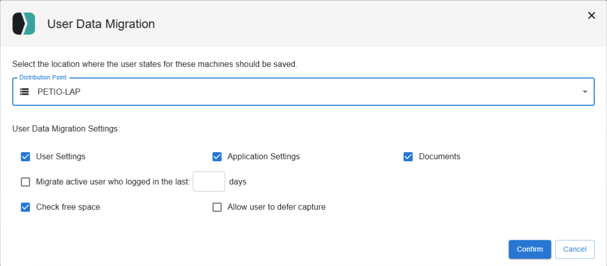The height and width of the screenshot is (266, 607).
Task: Click the User Data Migration Settings heading
Action: pos(66,129)
